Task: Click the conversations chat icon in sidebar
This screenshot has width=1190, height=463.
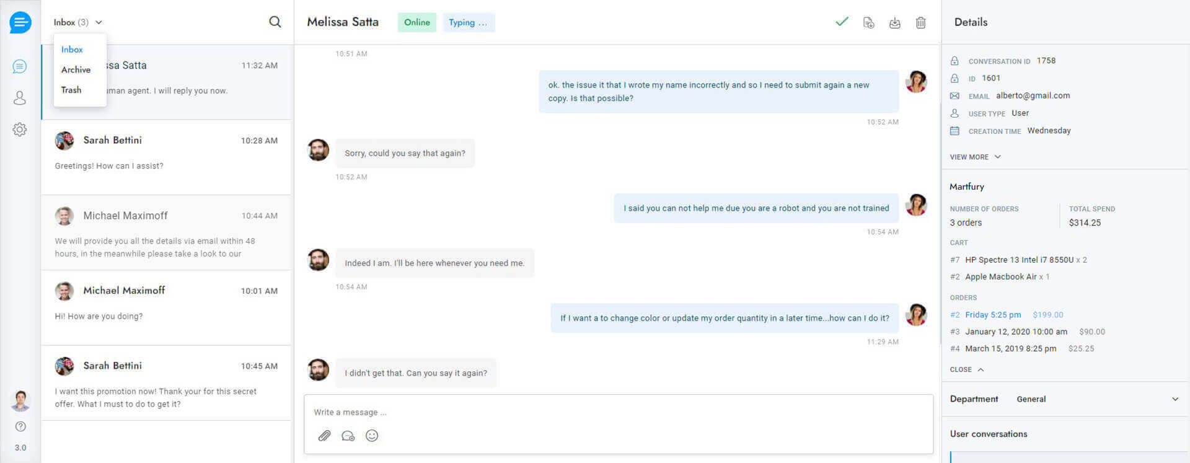Action: pos(20,66)
